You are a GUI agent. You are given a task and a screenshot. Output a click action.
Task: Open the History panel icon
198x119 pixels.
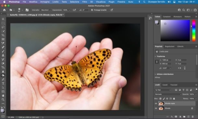click(150, 18)
